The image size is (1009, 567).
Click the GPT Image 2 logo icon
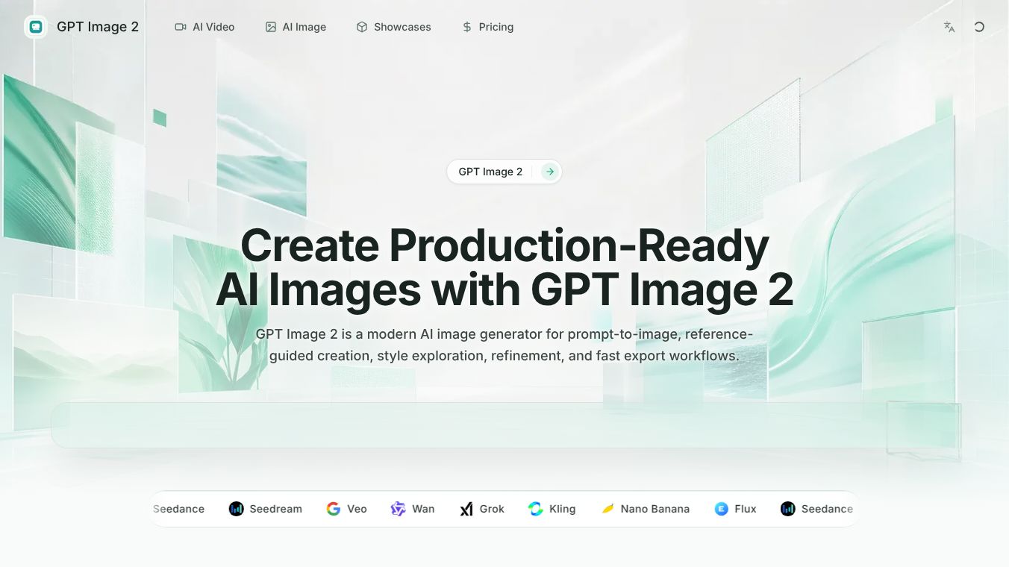pos(36,26)
